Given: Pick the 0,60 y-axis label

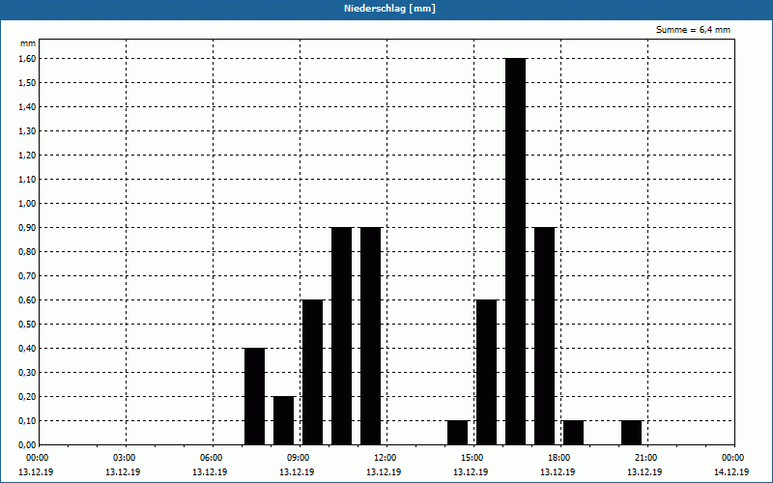Looking at the screenshot, I should tap(27, 299).
